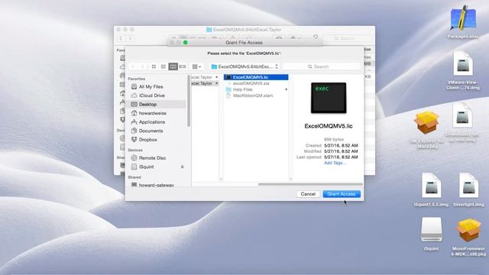This screenshot has height=275, width=489.
Task: Switch to column view in dialog
Action: tap(173, 66)
